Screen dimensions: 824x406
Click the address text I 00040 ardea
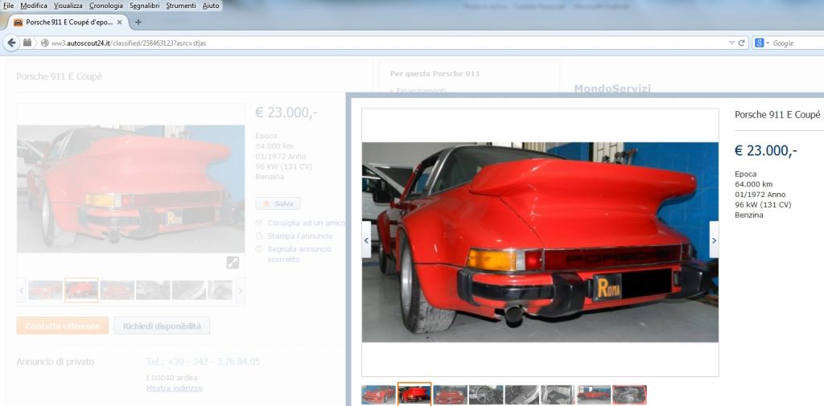pos(172,378)
